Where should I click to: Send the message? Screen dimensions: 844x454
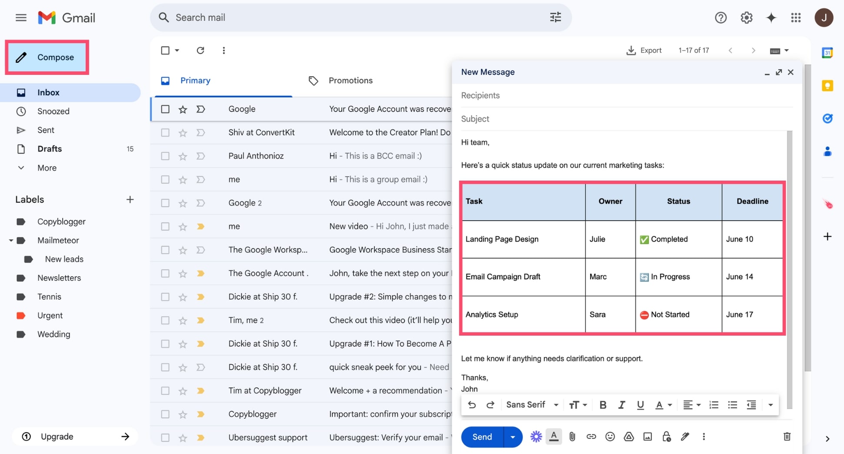pyautogui.click(x=482, y=437)
